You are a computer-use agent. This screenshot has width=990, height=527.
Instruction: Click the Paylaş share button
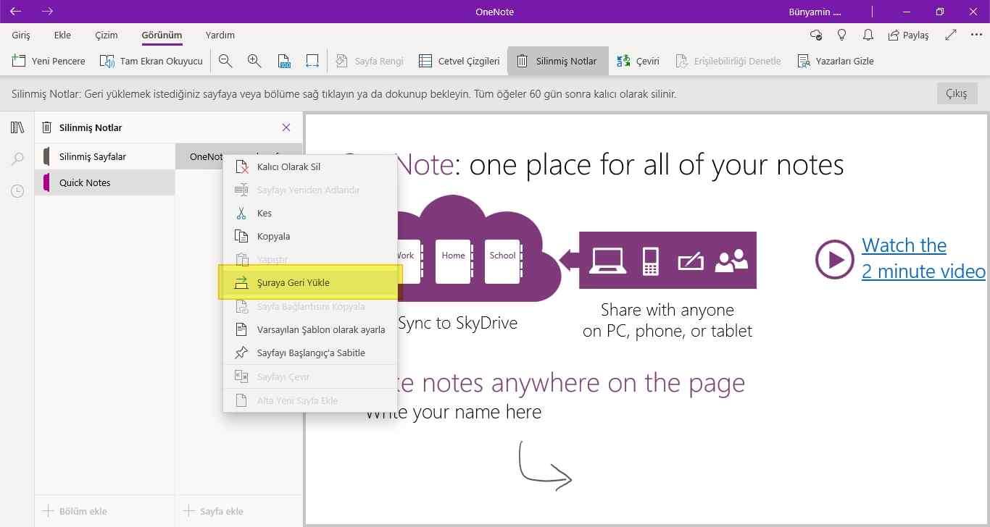coord(908,35)
